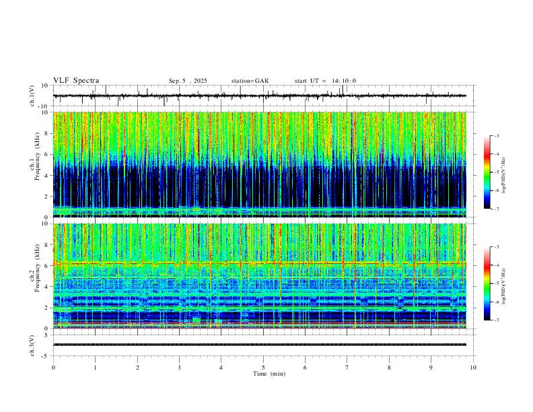Click time axis tick label "8"
The image size is (533, 412).
click(389, 368)
